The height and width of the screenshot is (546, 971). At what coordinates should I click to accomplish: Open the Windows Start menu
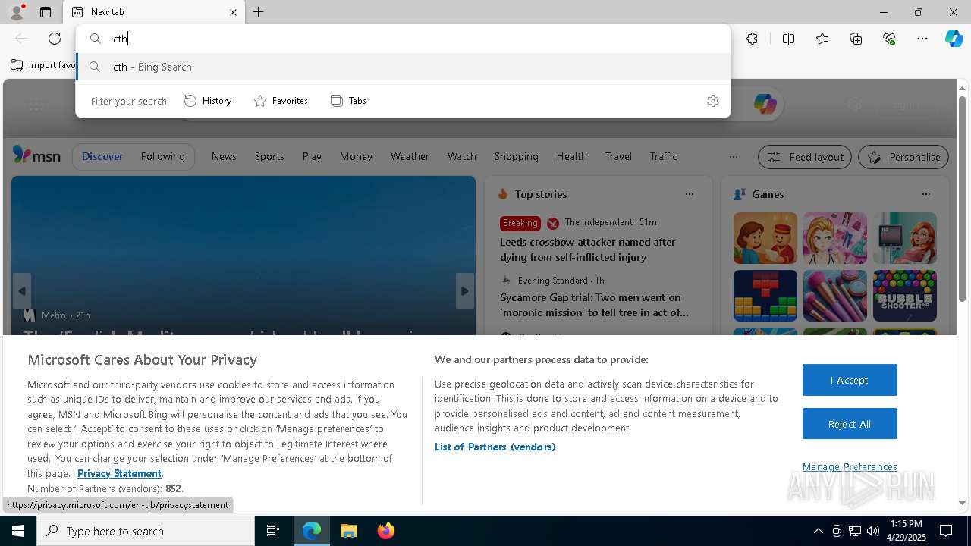[x=18, y=531]
